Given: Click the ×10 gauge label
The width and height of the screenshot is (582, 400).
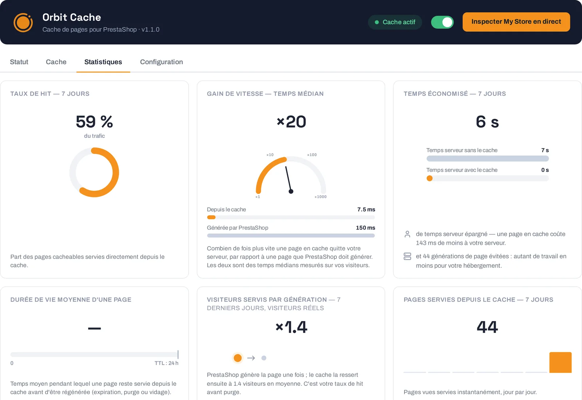Looking at the screenshot, I should 270,155.
